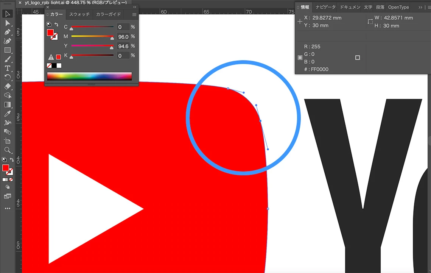
Task: Open the Info panel group menu
Action: click(x=429, y=8)
